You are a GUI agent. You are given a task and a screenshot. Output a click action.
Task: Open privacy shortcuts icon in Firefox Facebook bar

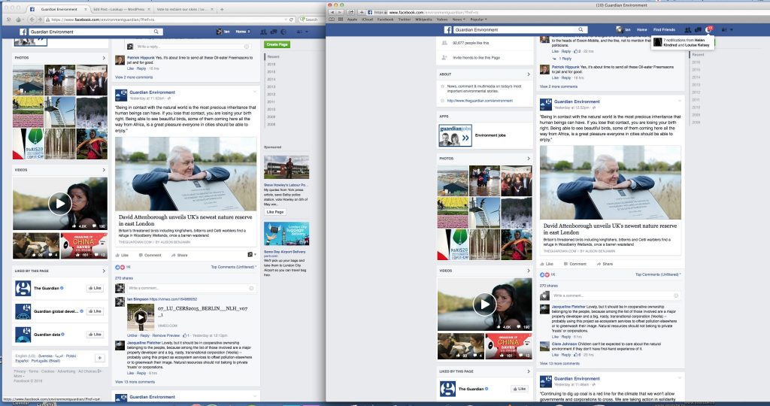[x=299, y=32]
